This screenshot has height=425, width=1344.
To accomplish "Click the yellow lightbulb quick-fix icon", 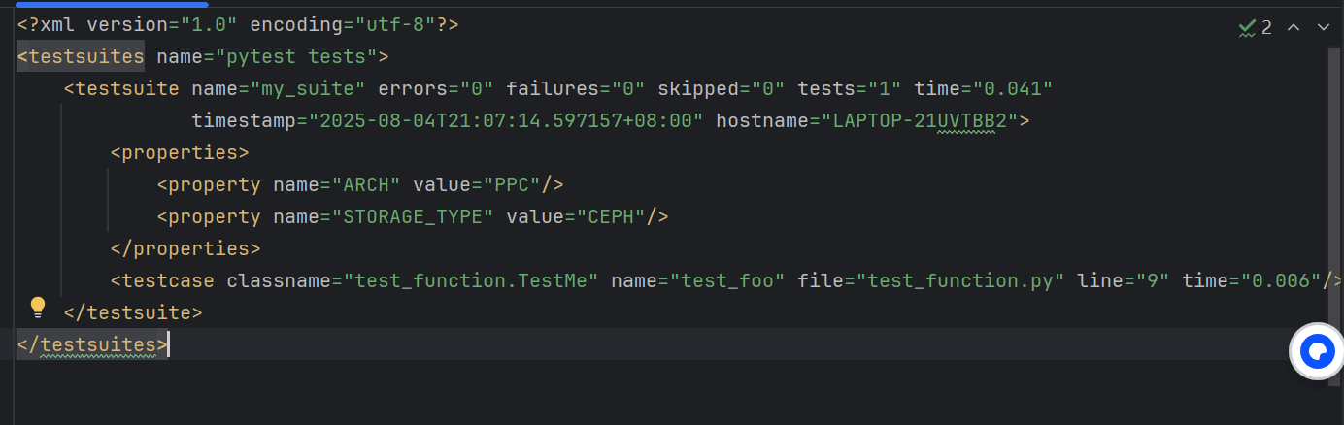I will (x=38, y=308).
